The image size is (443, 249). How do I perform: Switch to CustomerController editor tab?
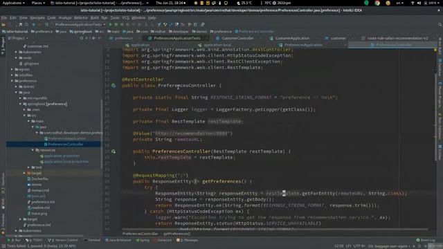237,38
